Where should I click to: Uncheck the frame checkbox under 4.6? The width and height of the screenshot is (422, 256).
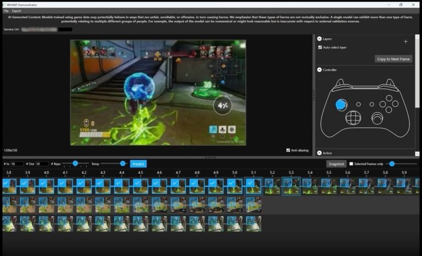(x=157, y=183)
